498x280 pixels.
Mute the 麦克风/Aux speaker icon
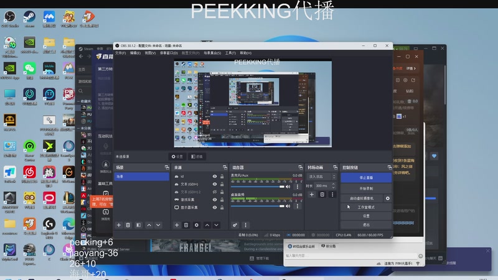pyautogui.click(x=288, y=187)
